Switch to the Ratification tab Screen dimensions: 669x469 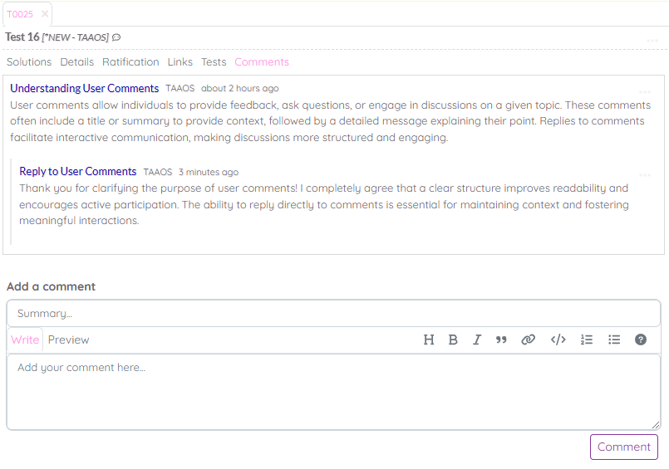[130, 62]
